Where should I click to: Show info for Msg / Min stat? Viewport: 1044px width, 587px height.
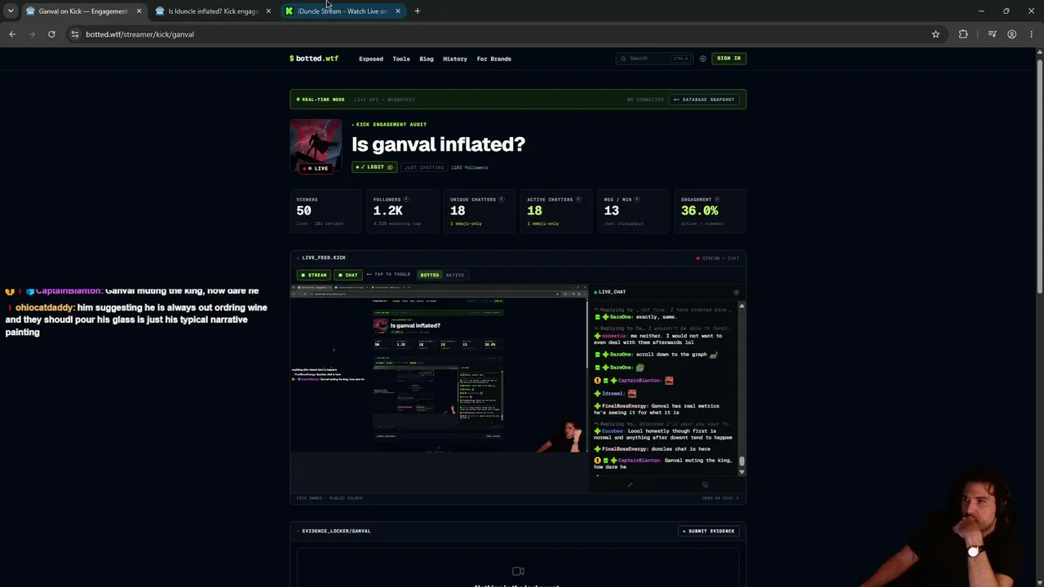(637, 199)
